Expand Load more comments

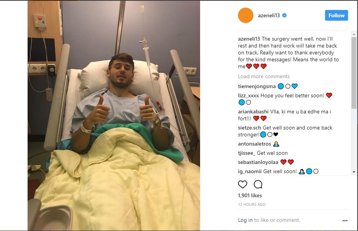(x=264, y=76)
